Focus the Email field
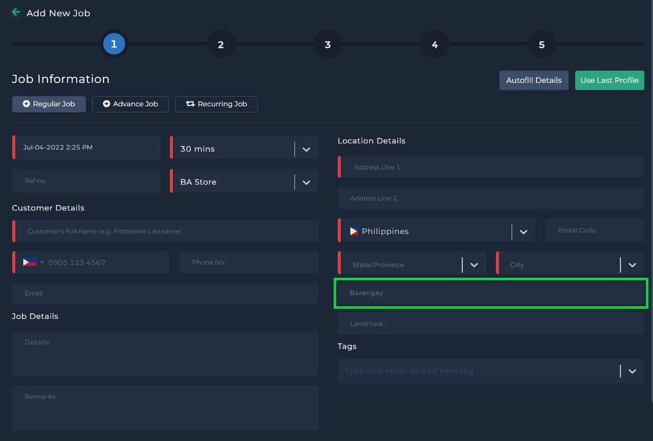653x441 pixels. 165,293
